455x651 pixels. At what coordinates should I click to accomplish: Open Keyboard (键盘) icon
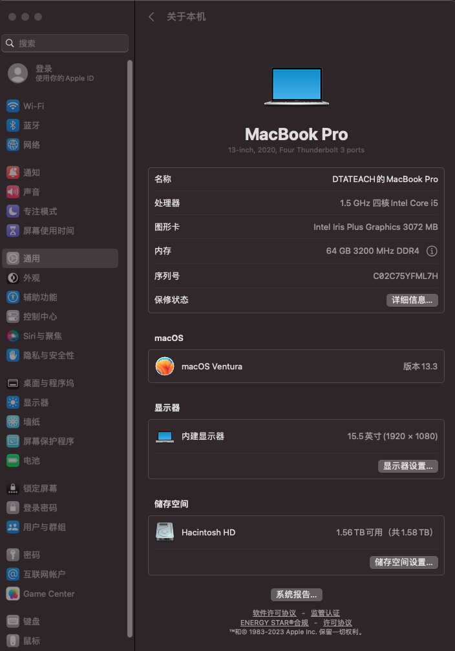[13, 621]
